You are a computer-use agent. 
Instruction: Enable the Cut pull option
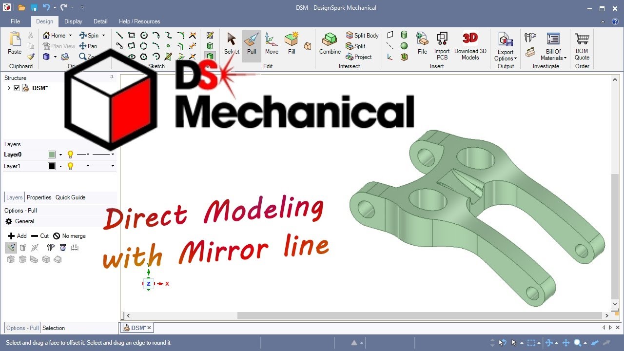click(40, 236)
